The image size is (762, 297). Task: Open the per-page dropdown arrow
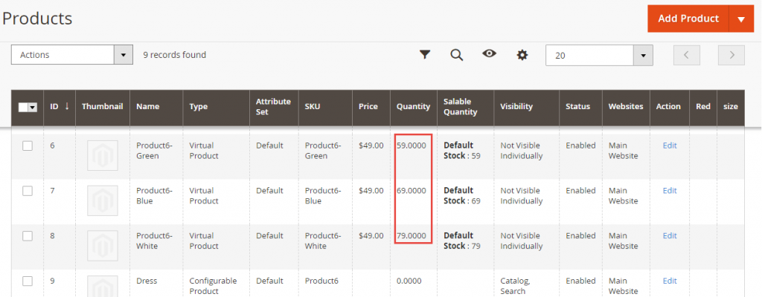[x=644, y=56]
